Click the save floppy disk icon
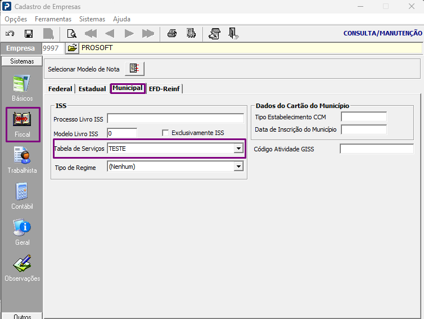Viewport: 424px width, 319px height. pos(29,34)
